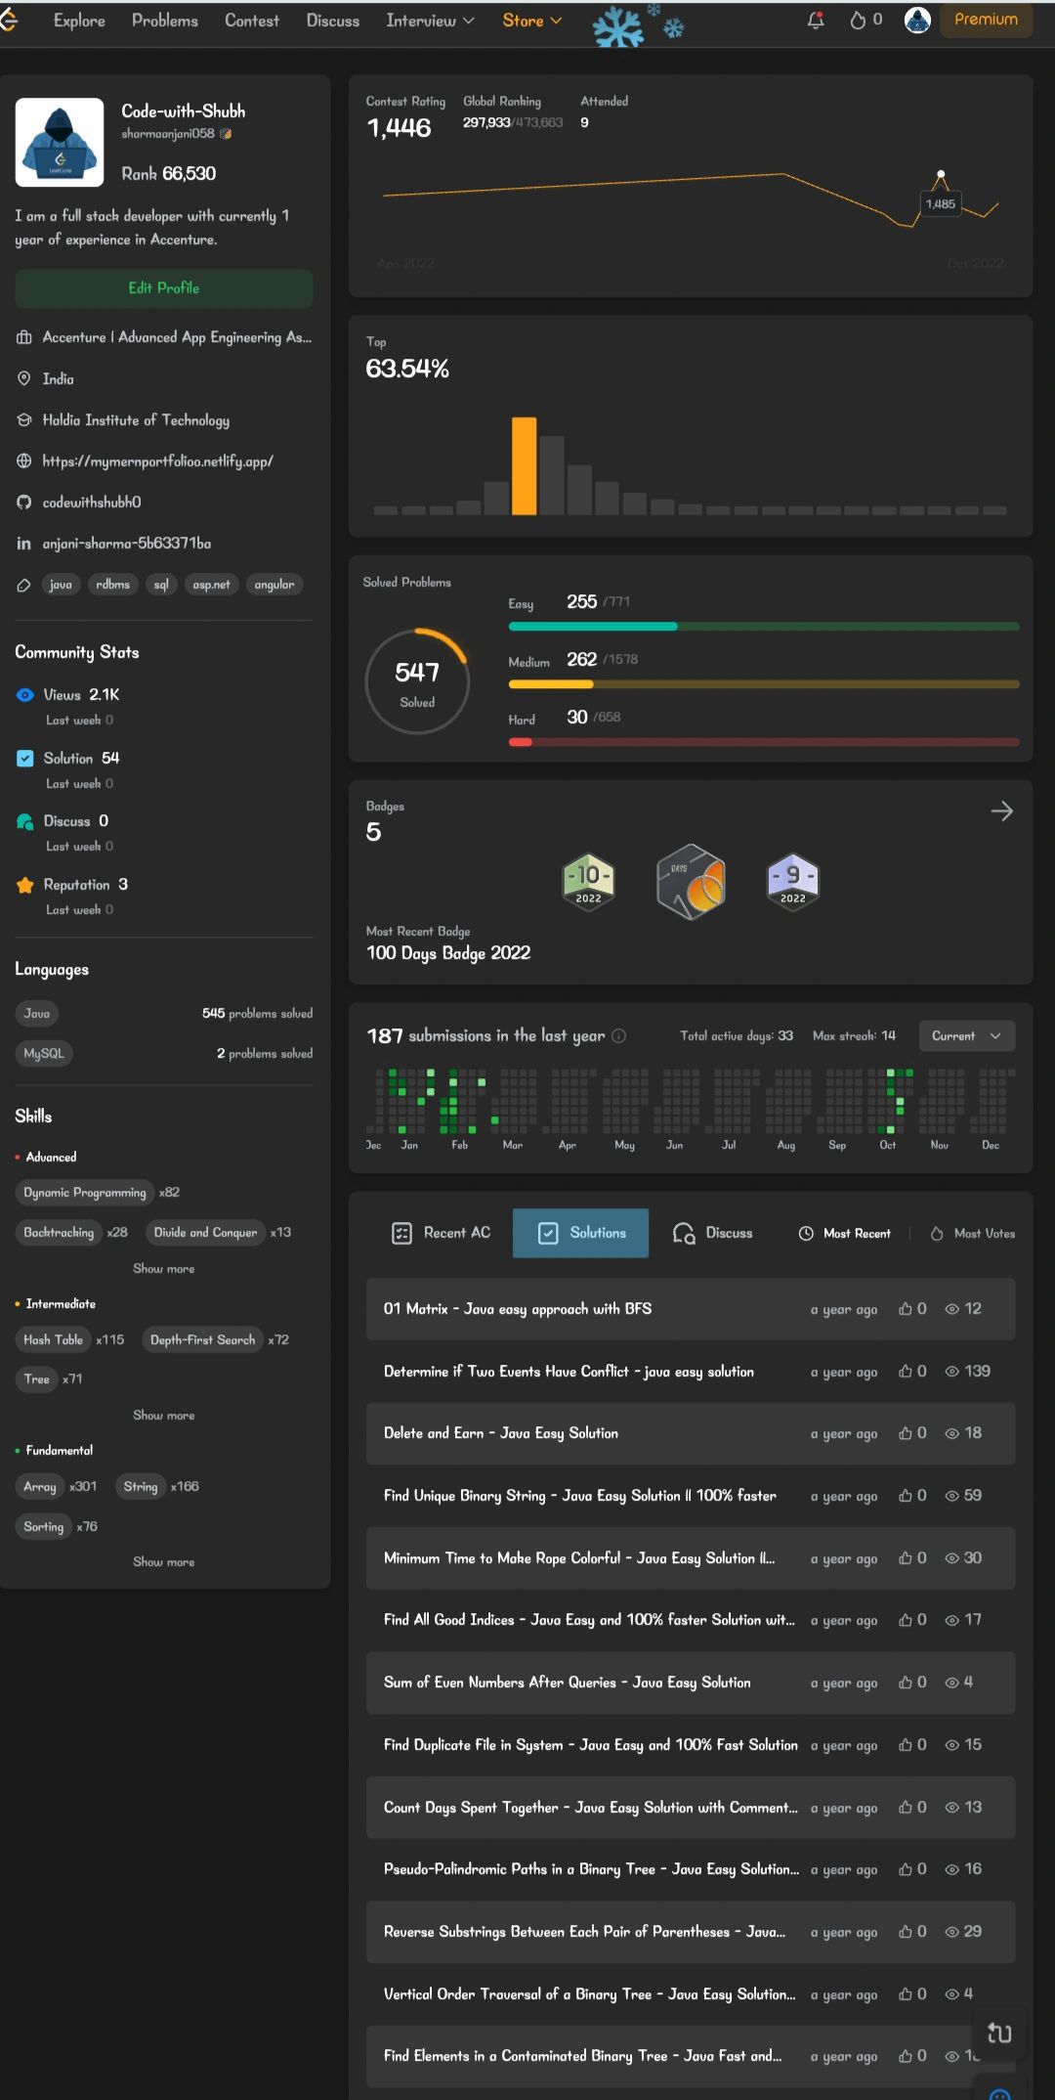Click the location pin icon beside India
Image resolution: width=1055 pixels, height=2100 pixels.
point(24,378)
